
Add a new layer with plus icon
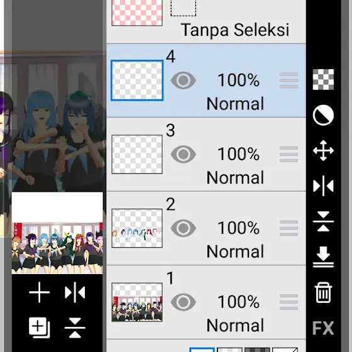(39, 292)
